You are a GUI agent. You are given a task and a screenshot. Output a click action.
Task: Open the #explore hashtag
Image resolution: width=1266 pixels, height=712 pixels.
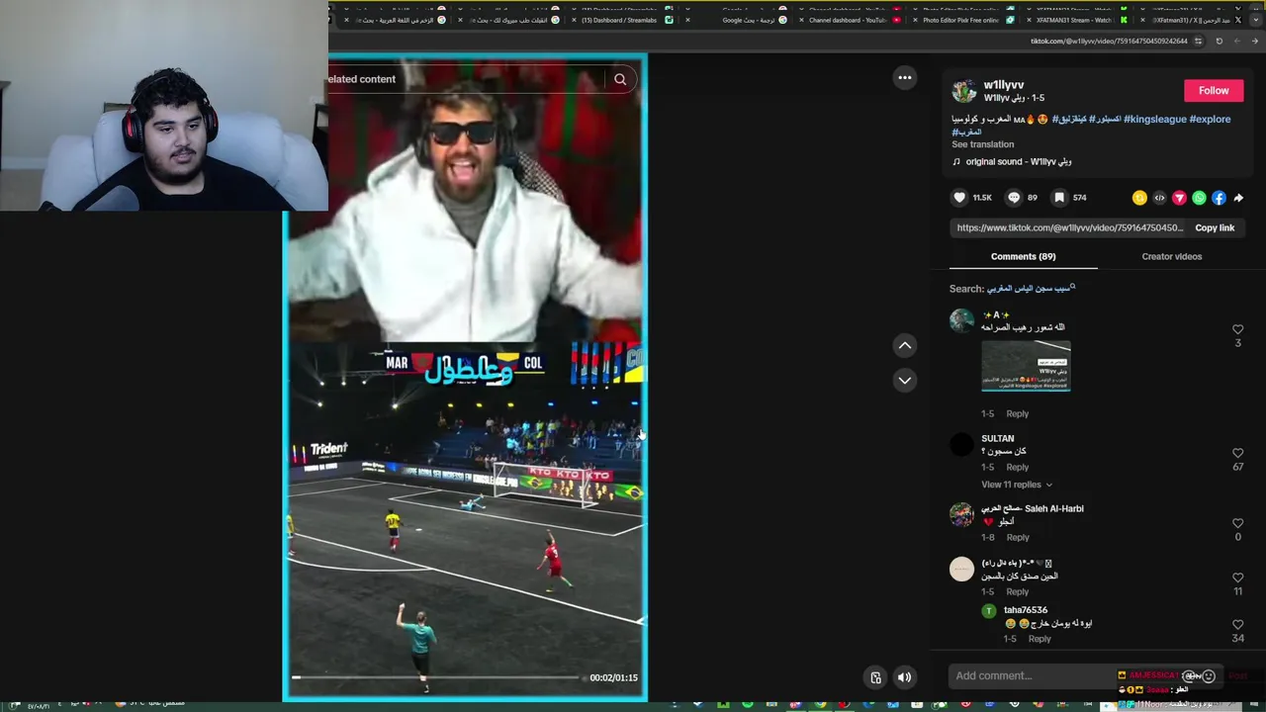[1210, 119]
